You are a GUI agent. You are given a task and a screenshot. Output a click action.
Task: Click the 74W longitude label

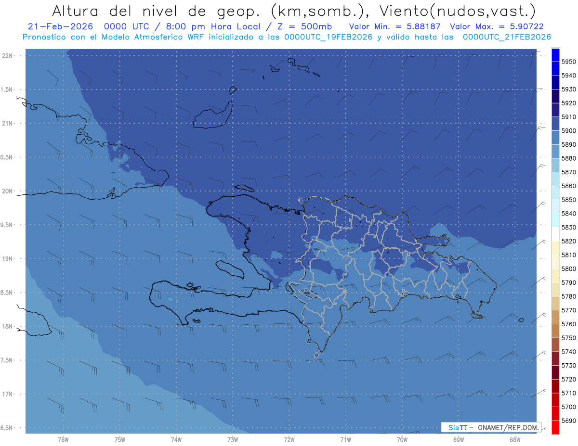click(x=176, y=439)
